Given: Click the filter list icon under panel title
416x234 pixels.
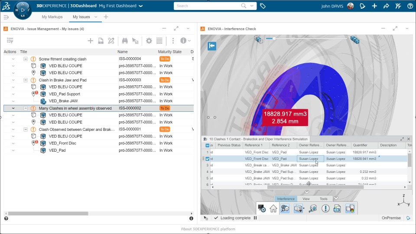Looking at the screenshot, I should (x=10, y=40).
